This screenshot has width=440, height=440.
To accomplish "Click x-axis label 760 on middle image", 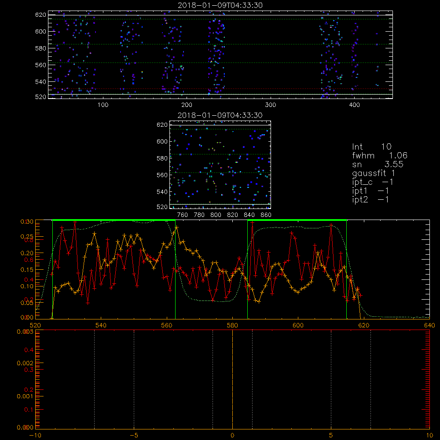I will coord(183,215).
